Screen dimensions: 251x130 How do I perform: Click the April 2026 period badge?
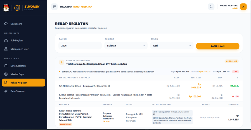(231, 61)
